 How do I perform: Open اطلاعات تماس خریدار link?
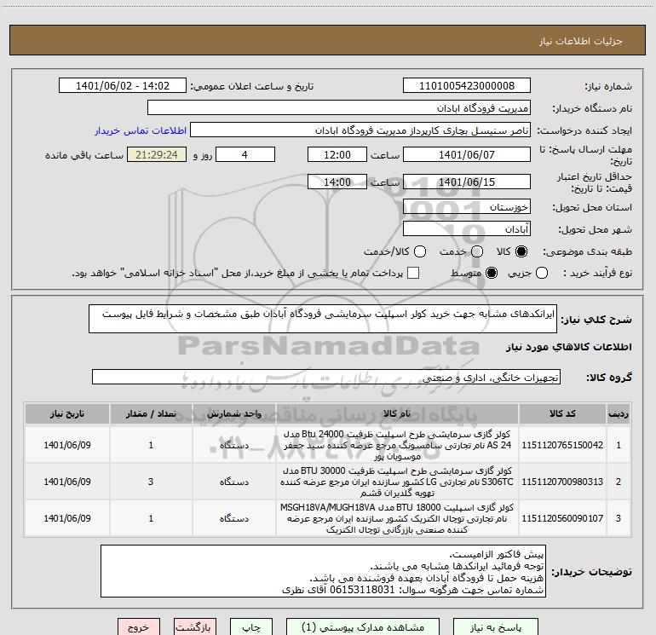[x=141, y=130]
